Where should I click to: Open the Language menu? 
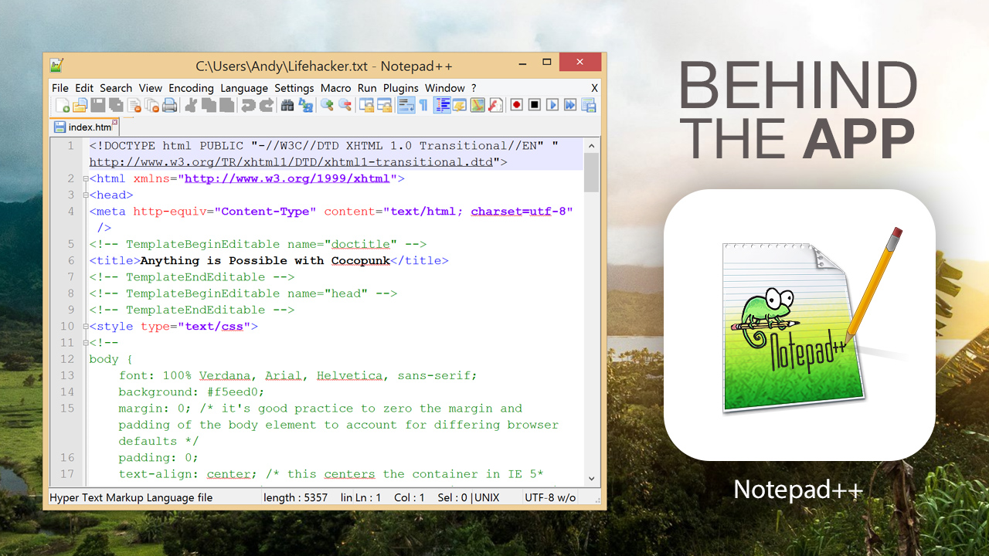pyautogui.click(x=244, y=88)
